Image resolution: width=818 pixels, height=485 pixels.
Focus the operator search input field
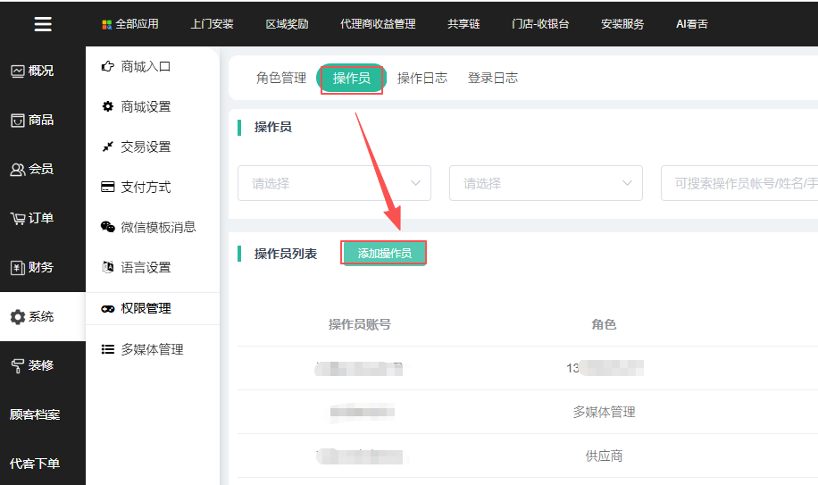741,183
